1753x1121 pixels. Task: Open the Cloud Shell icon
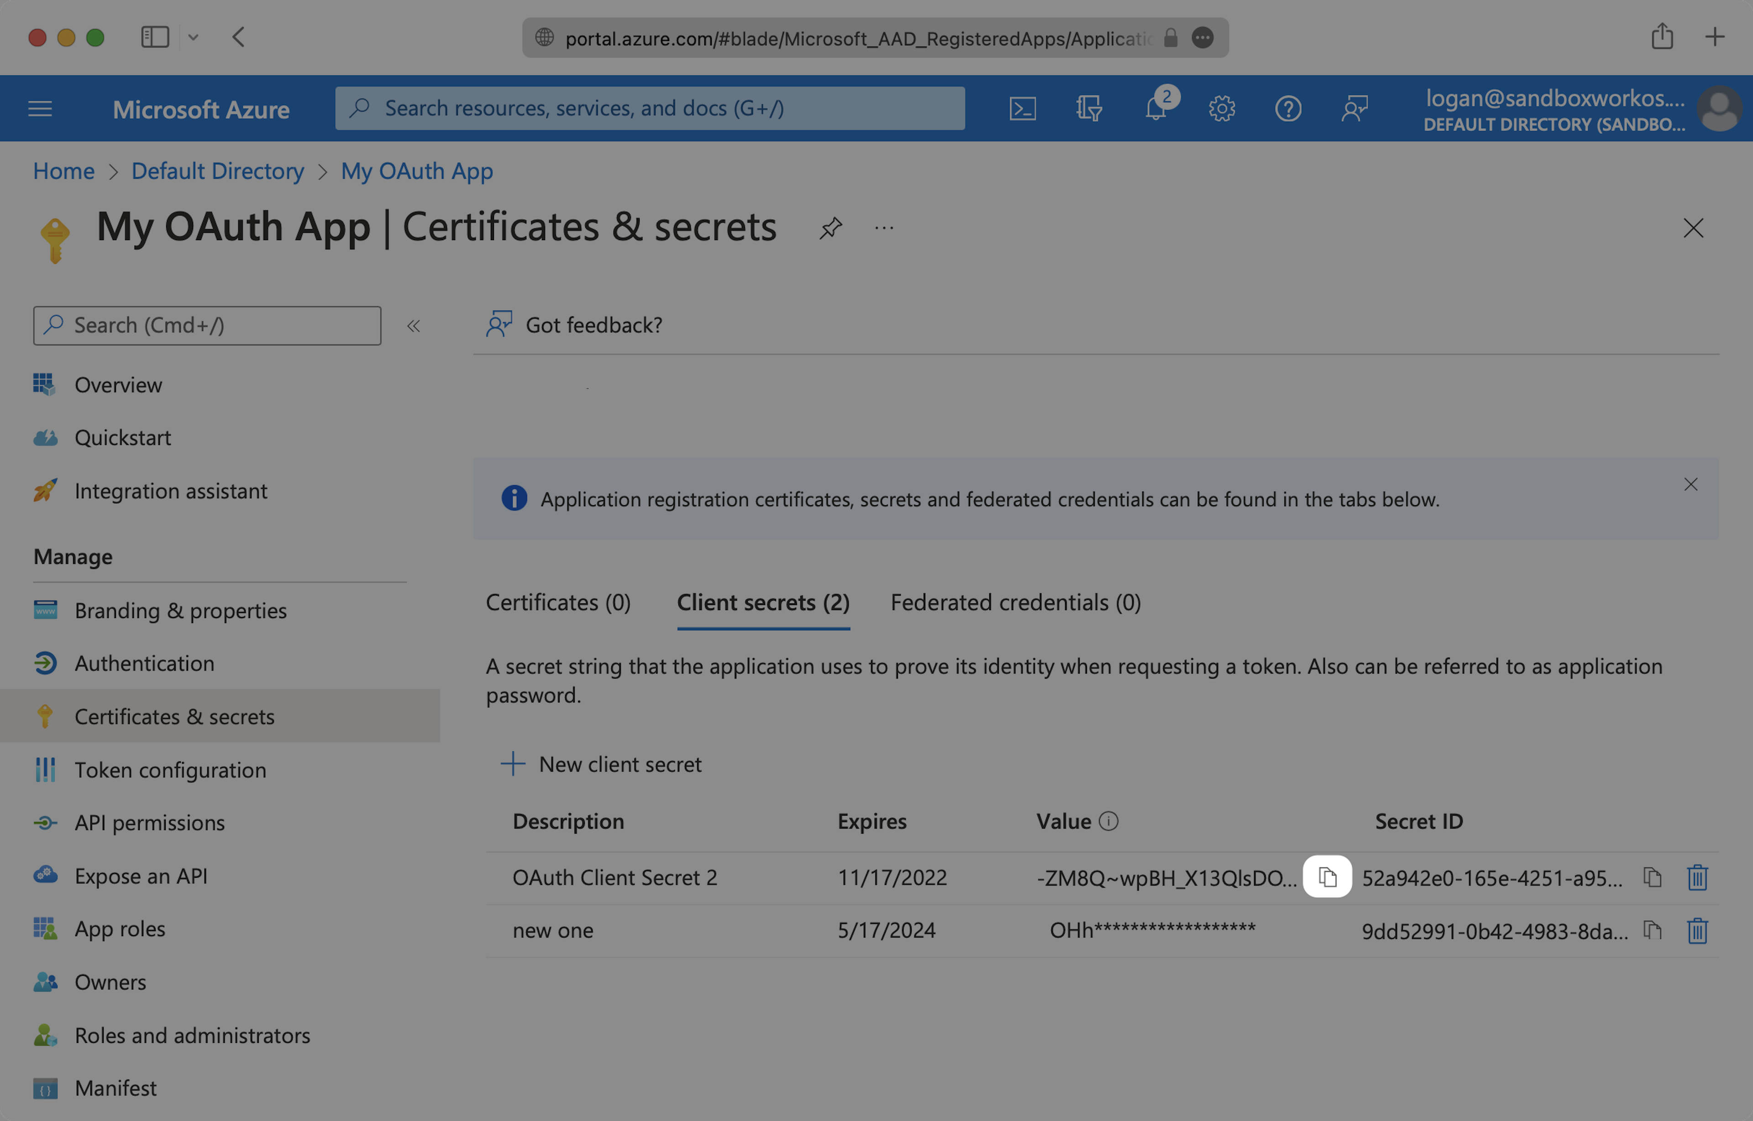pyautogui.click(x=1022, y=109)
